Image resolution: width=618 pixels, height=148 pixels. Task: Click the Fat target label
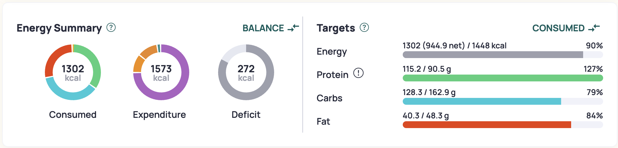click(x=323, y=122)
